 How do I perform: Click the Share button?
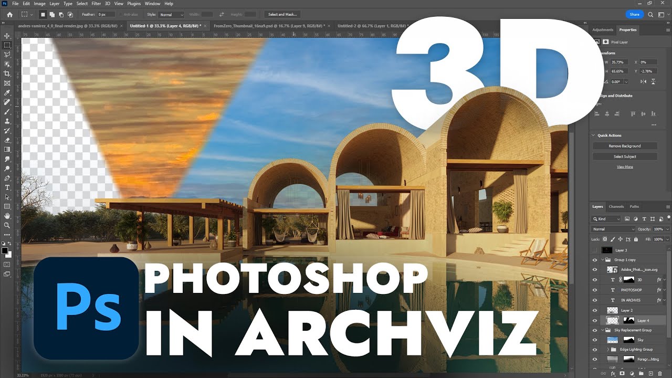pos(635,15)
